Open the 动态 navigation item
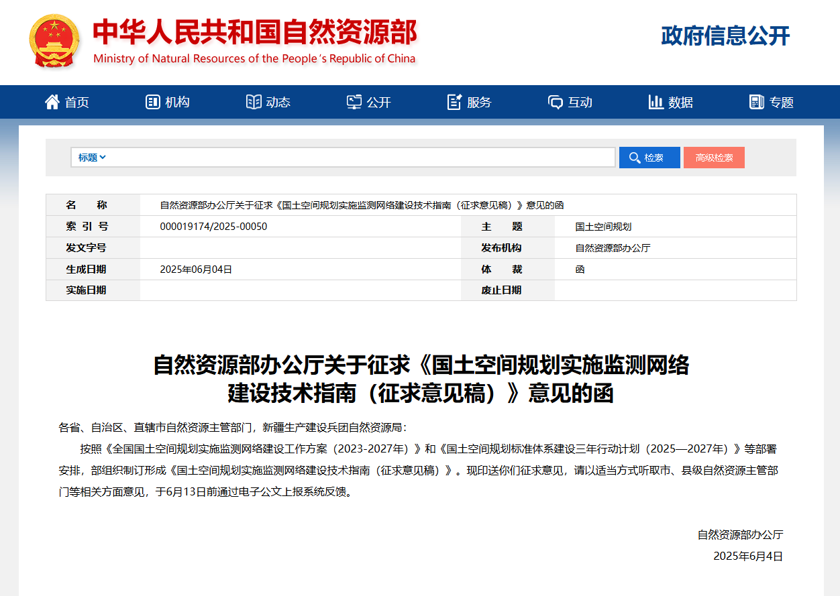This screenshot has width=840, height=596. click(268, 102)
